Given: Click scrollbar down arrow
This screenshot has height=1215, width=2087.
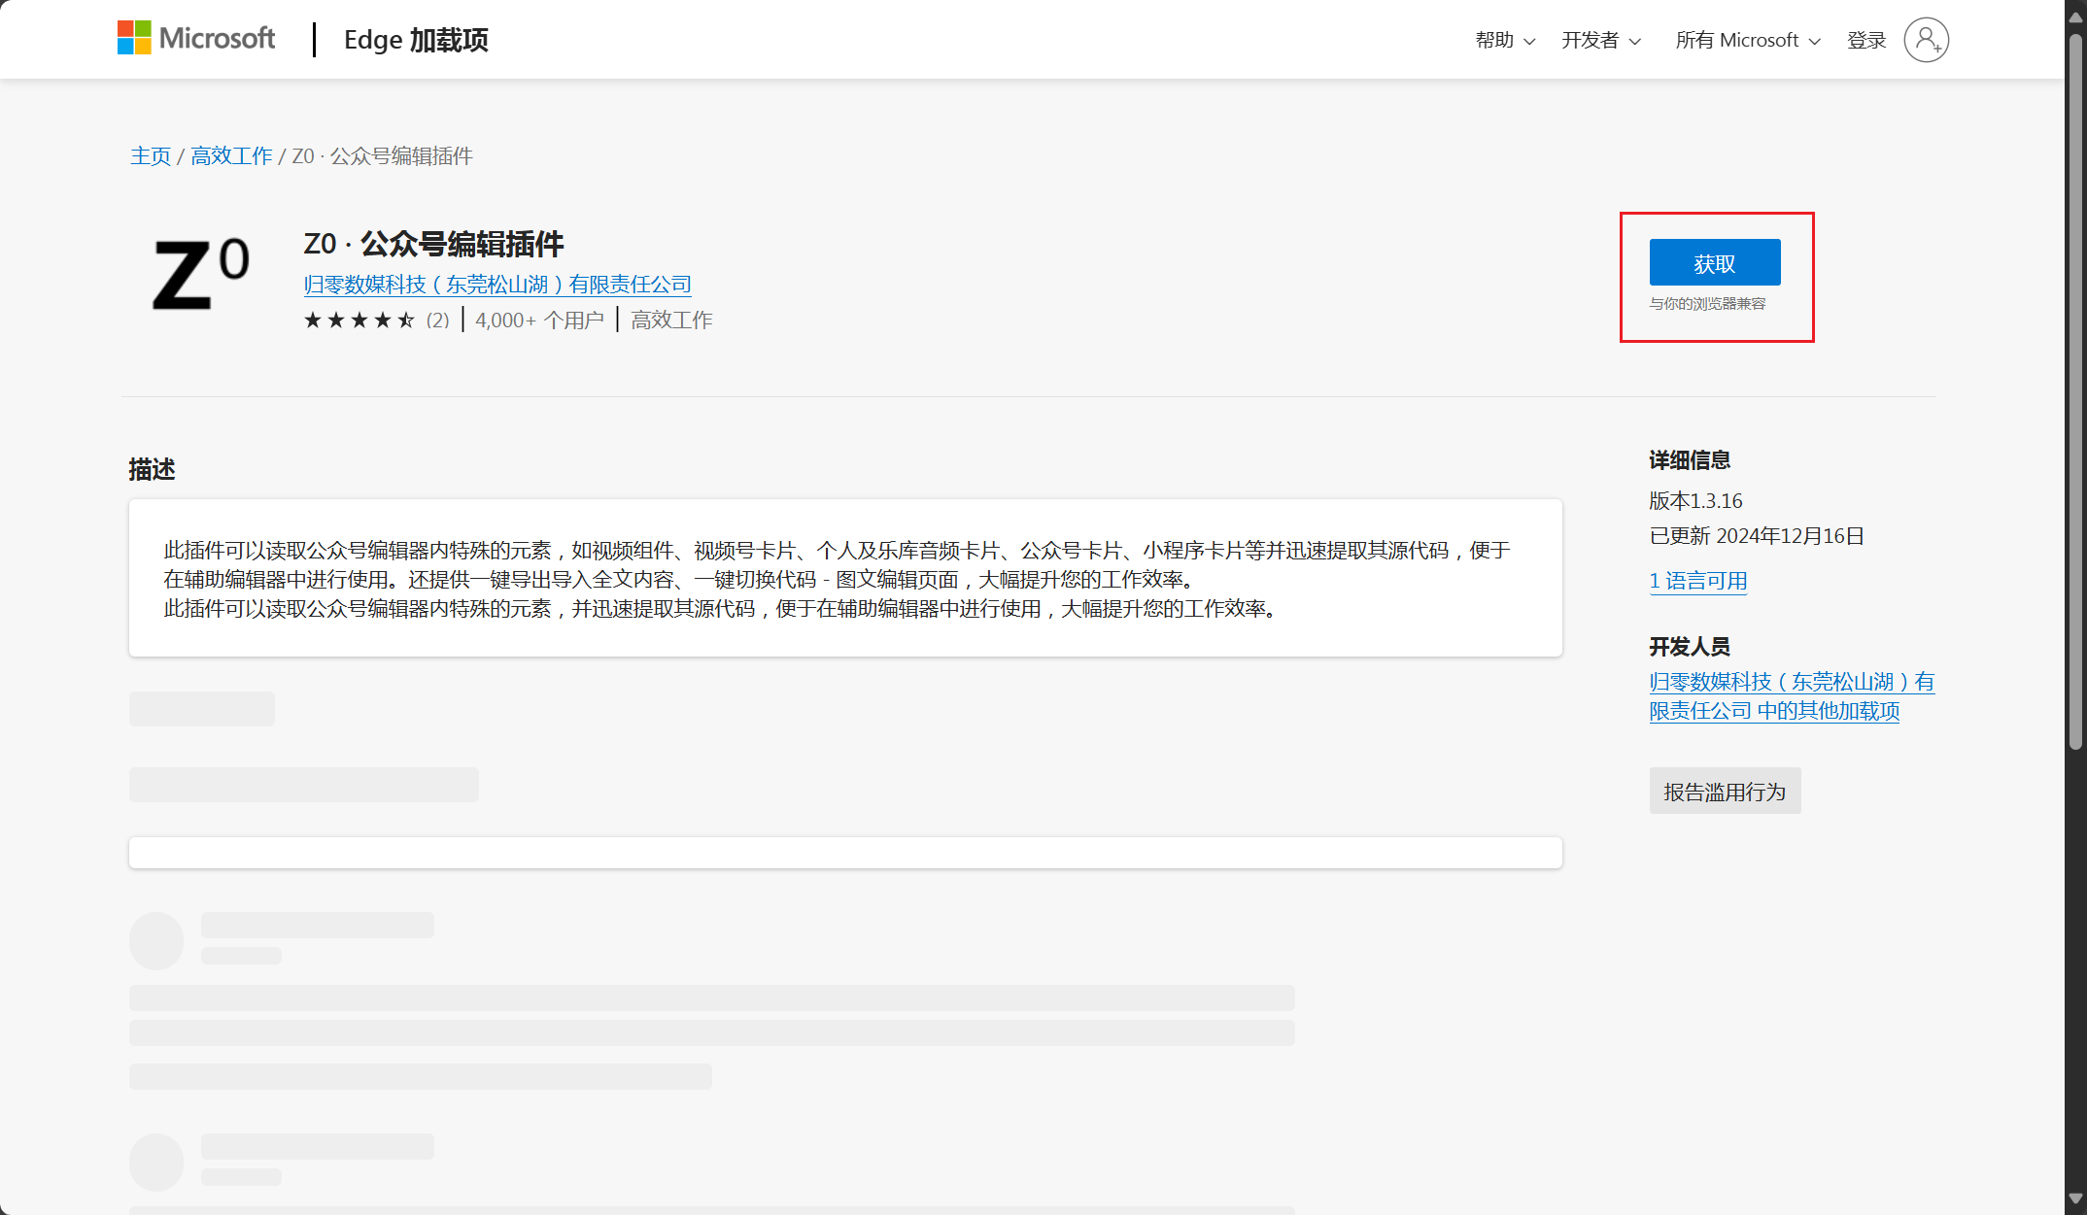Looking at the screenshot, I should click(2075, 1199).
